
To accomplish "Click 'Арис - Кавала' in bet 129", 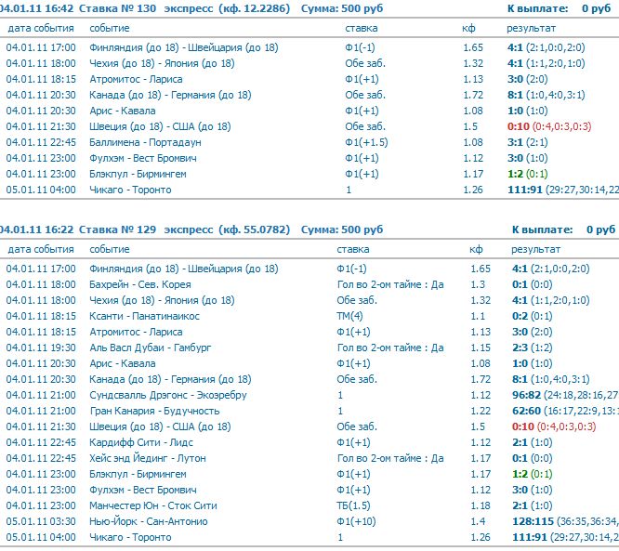I will coord(123,363).
